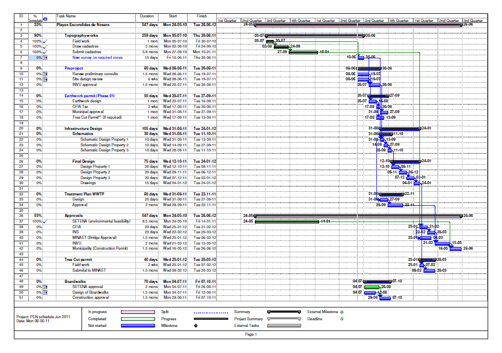Select the Boardwalks summary task
The width and height of the screenshot is (502, 353).
pyautogui.click(x=75, y=282)
